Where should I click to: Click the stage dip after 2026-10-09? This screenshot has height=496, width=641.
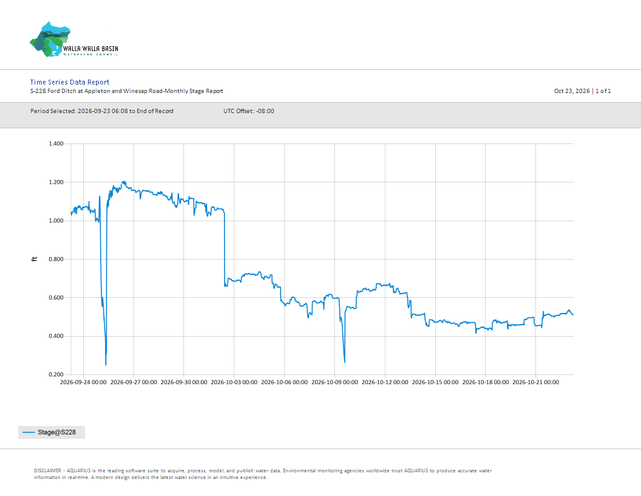pyautogui.click(x=345, y=362)
